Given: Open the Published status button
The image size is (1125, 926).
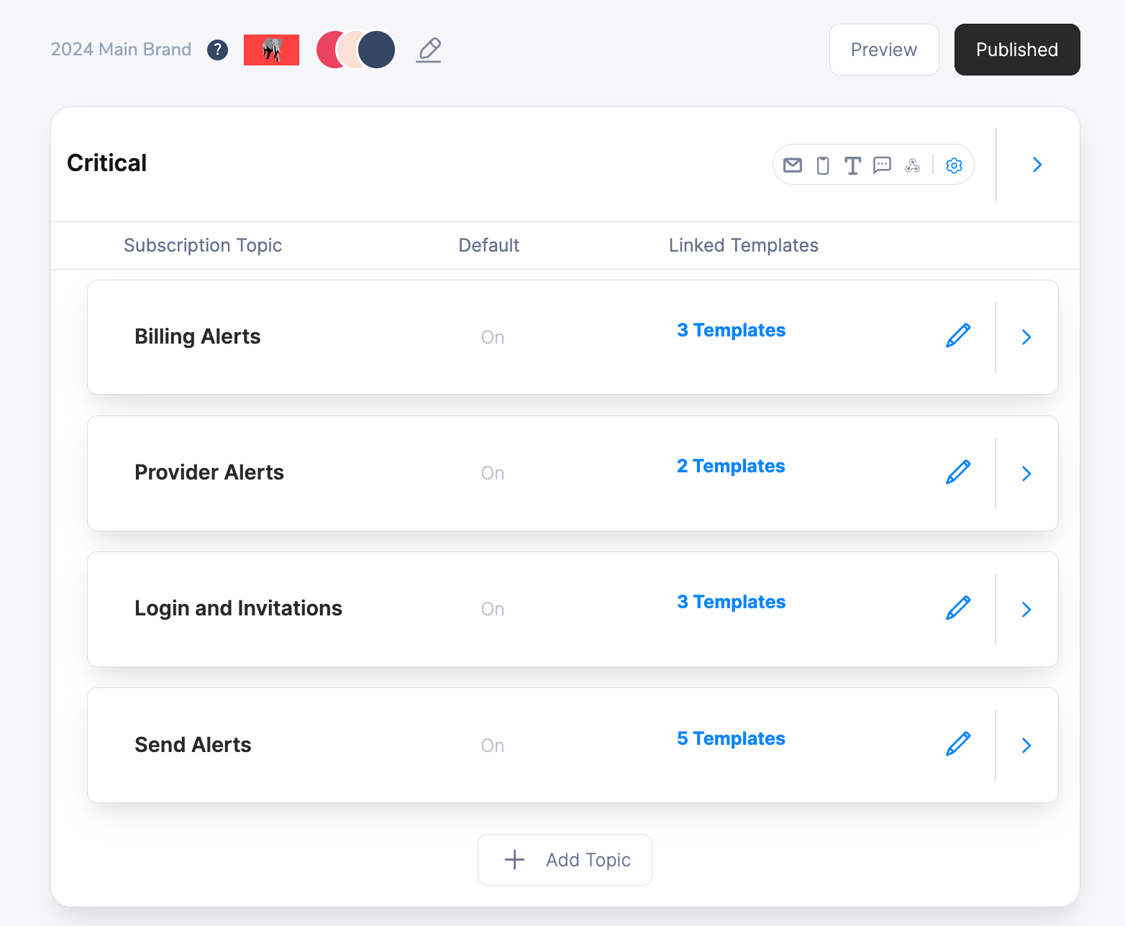Looking at the screenshot, I should (1016, 50).
